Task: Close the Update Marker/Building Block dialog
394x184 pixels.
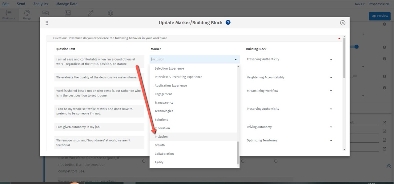Action: click(343, 23)
